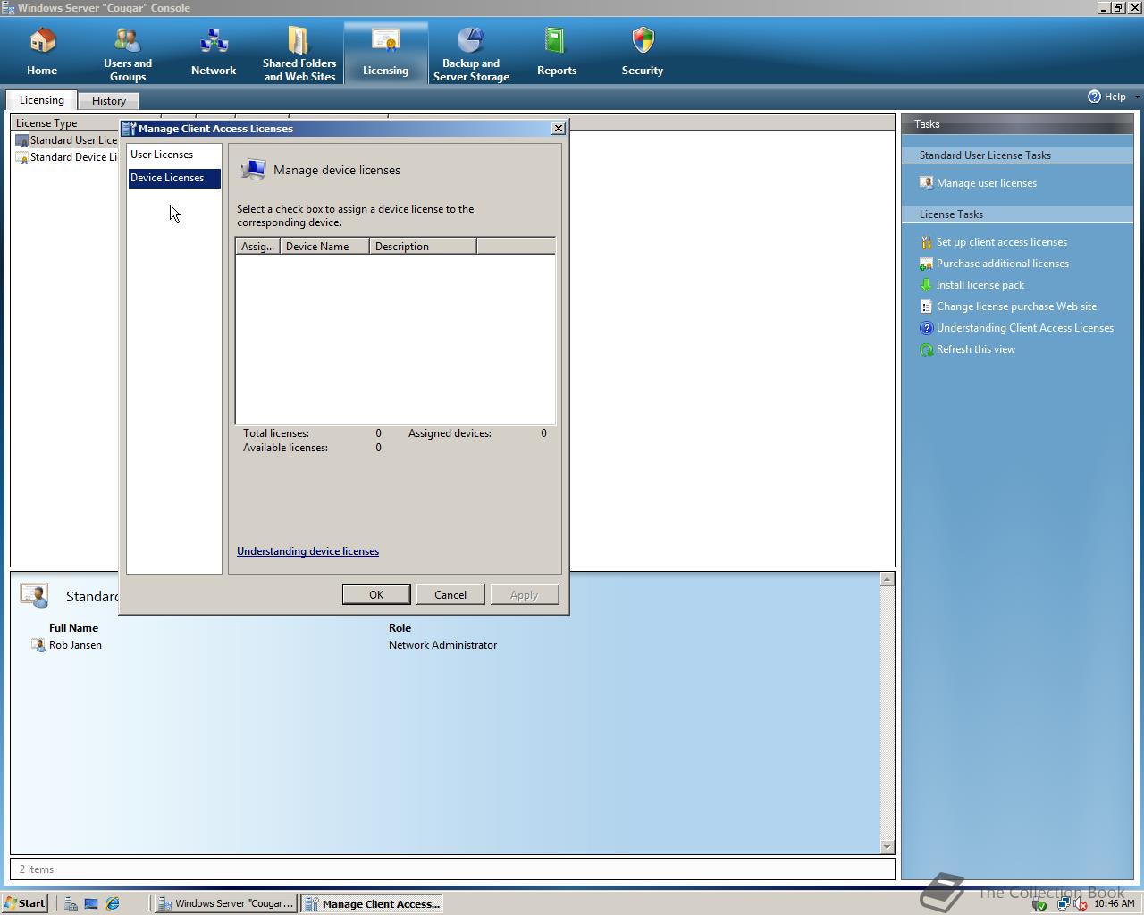Open the Security shield icon
Viewport: 1144px width, 915px height.
click(643, 41)
